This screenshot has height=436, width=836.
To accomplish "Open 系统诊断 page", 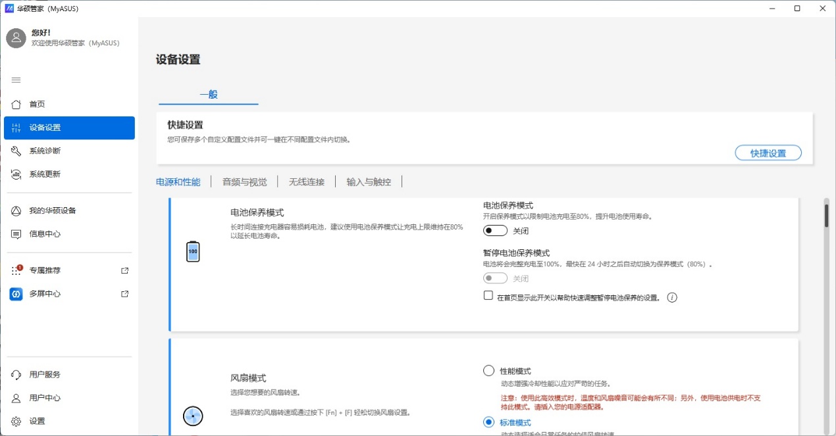I will click(69, 151).
